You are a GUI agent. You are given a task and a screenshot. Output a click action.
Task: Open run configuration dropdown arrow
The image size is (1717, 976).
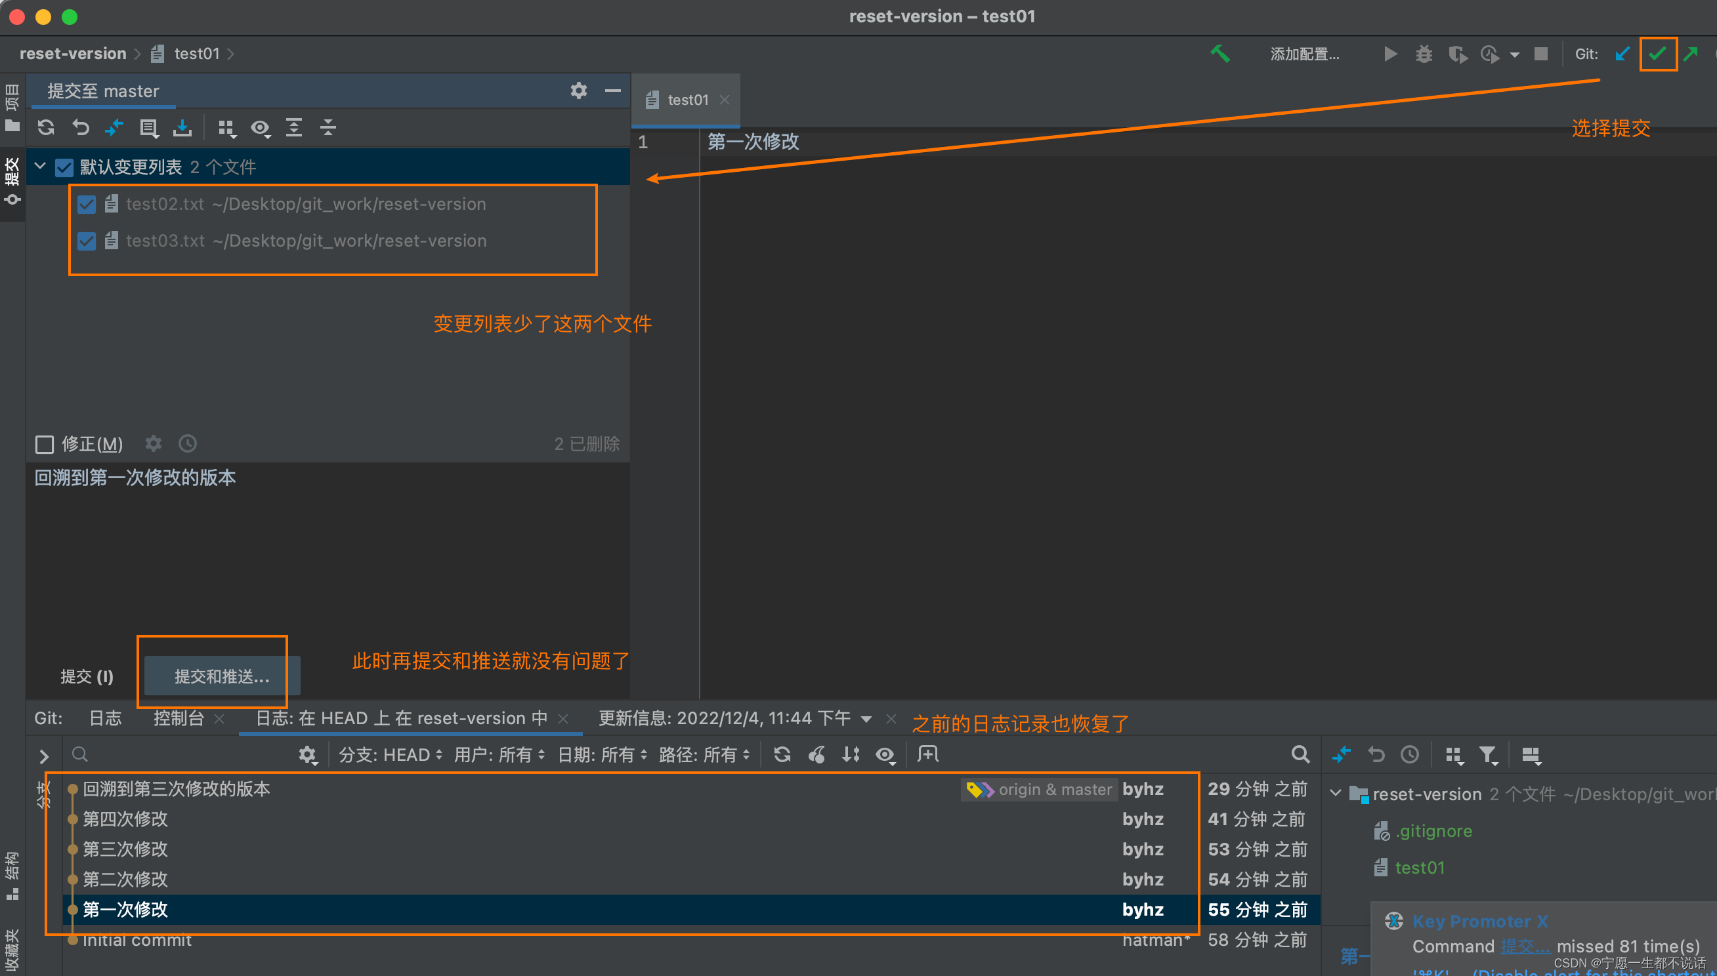click(x=1514, y=54)
